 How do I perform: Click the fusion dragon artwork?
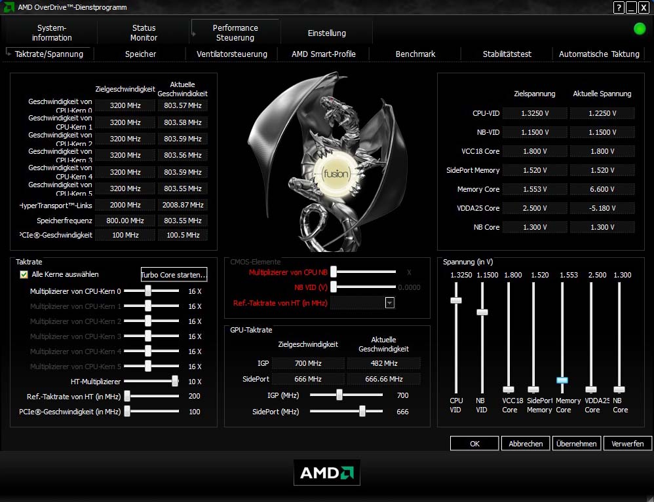click(328, 162)
